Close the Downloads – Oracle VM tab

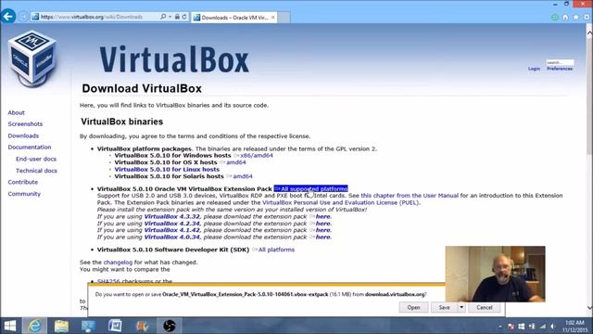click(x=272, y=18)
